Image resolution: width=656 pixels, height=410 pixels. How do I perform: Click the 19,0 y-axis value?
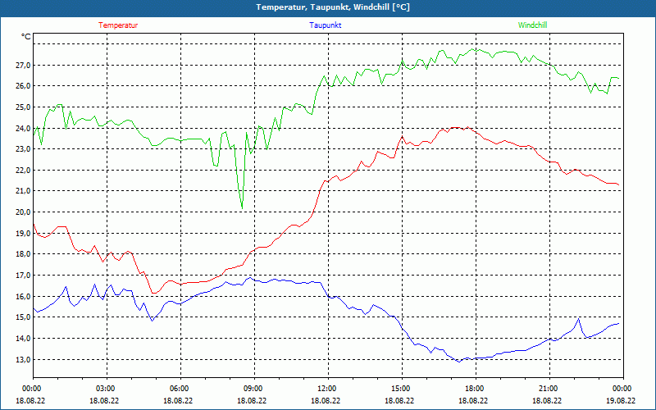[x=24, y=234]
